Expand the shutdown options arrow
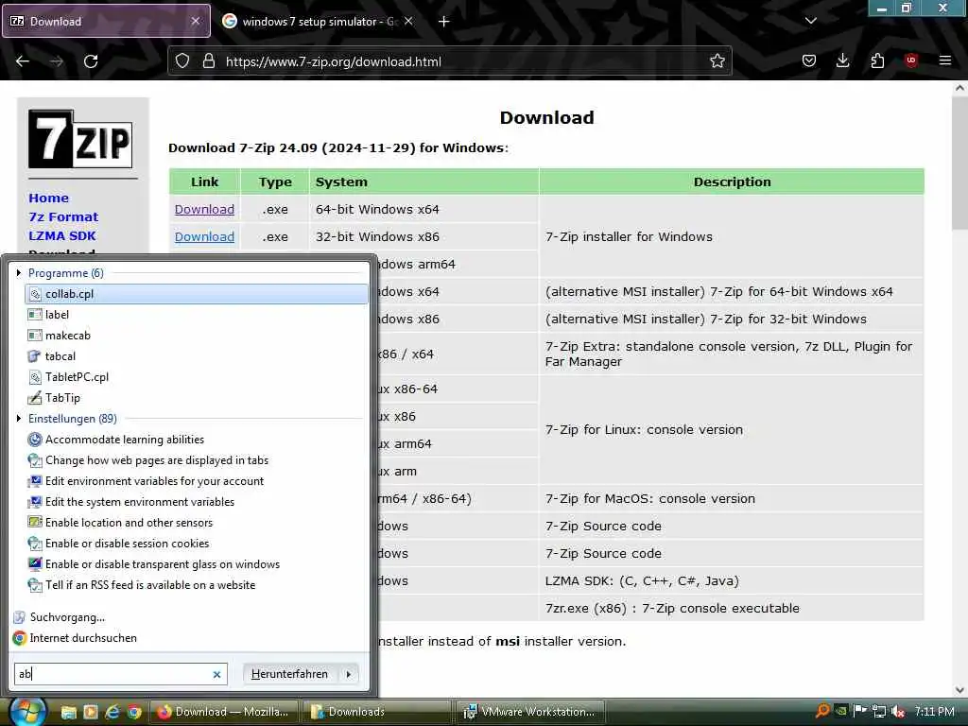 pos(349,674)
